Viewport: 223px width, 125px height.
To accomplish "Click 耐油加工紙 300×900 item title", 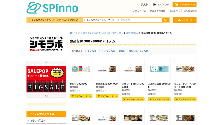I will point(107,84).
